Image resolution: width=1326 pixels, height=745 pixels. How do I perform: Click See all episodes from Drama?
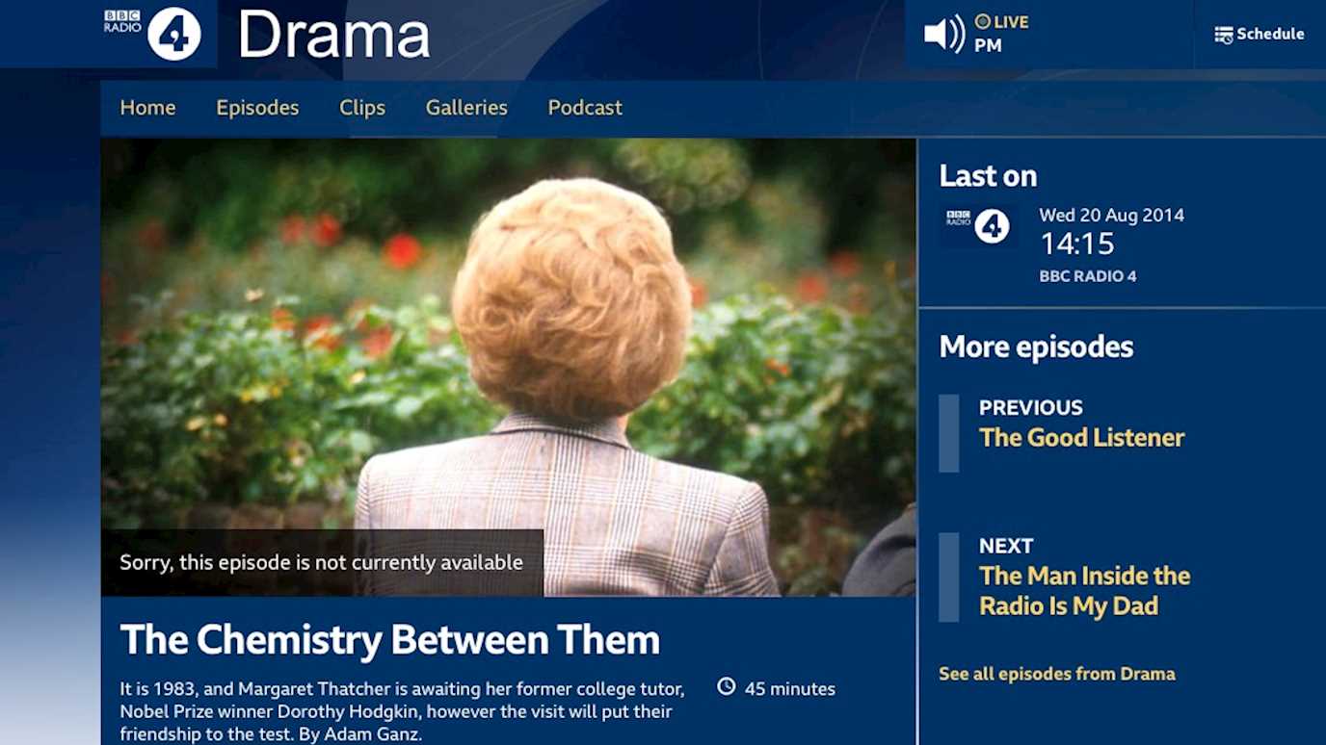point(1057,674)
